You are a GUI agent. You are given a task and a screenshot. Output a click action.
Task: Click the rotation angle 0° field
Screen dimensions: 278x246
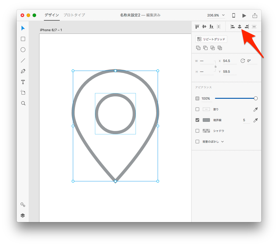pyautogui.click(x=252, y=61)
